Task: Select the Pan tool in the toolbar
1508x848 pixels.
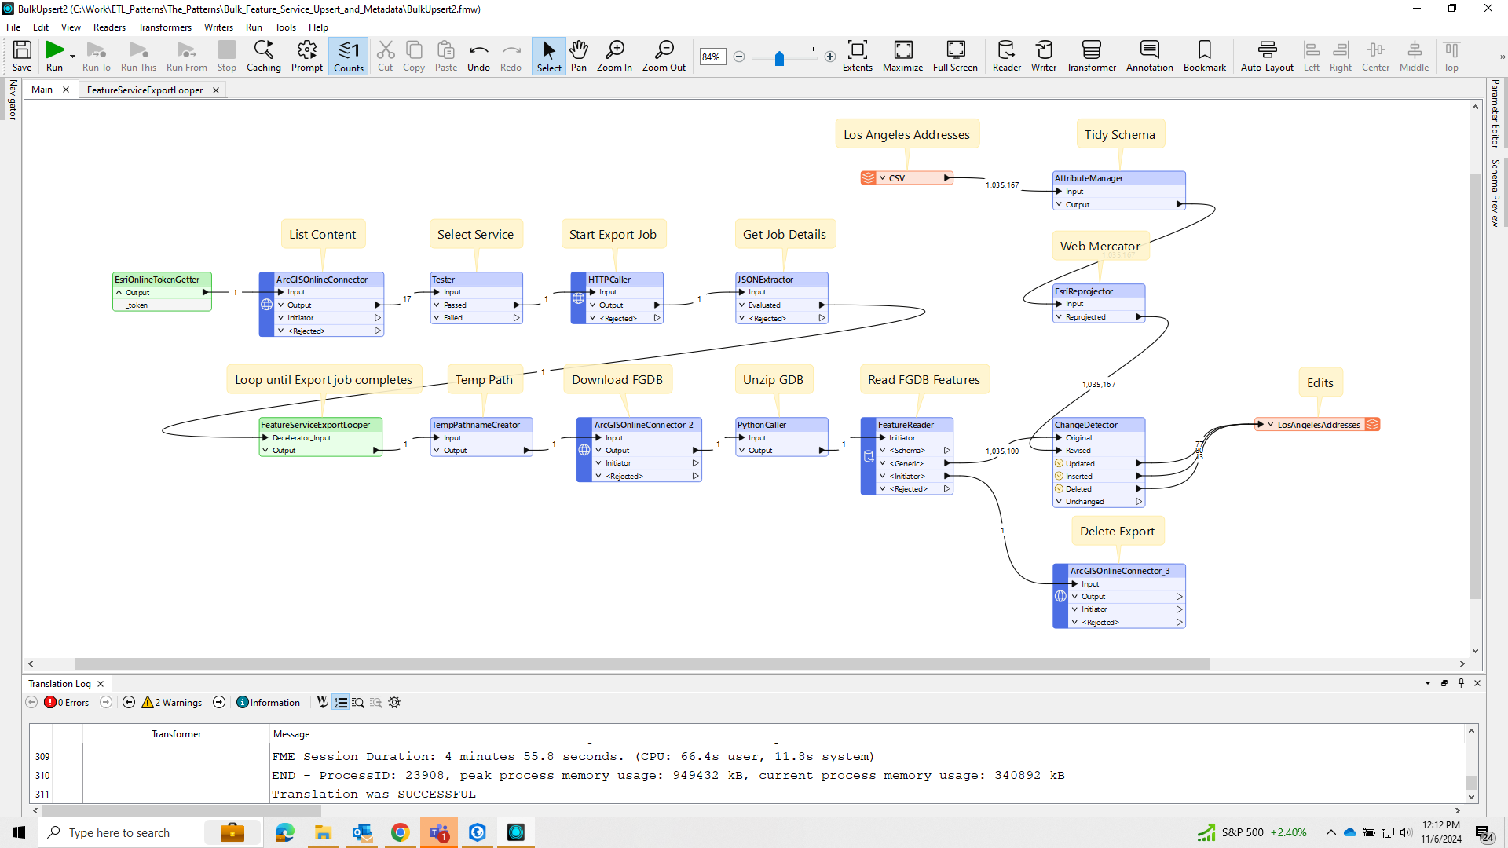Action: (579, 56)
